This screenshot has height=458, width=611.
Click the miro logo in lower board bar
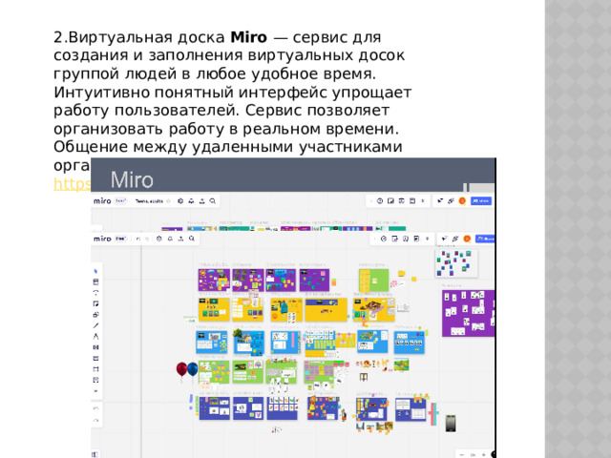pos(102,239)
